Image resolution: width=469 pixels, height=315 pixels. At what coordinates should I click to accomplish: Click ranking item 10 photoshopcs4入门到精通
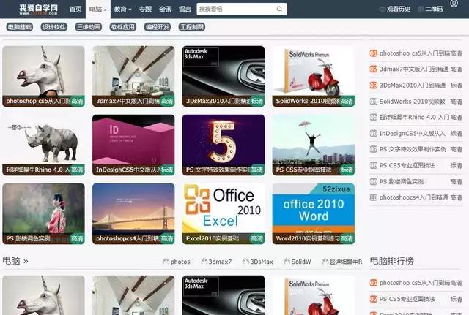click(416, 197)
